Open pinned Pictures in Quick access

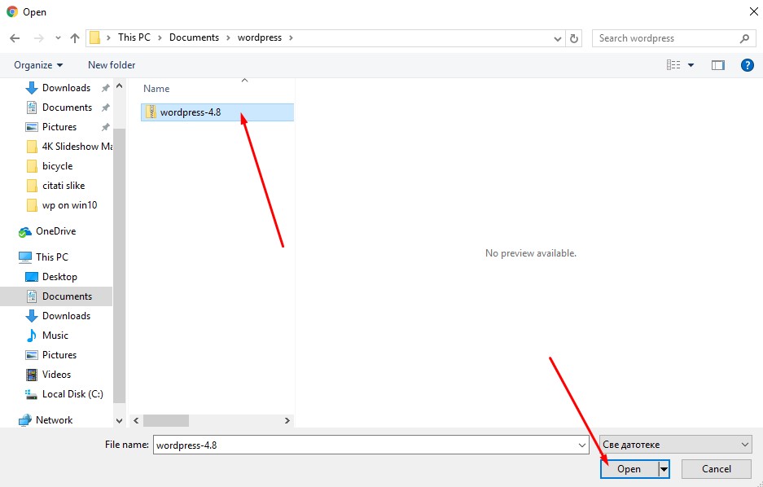pyautogui.click(x=59, y=126)
